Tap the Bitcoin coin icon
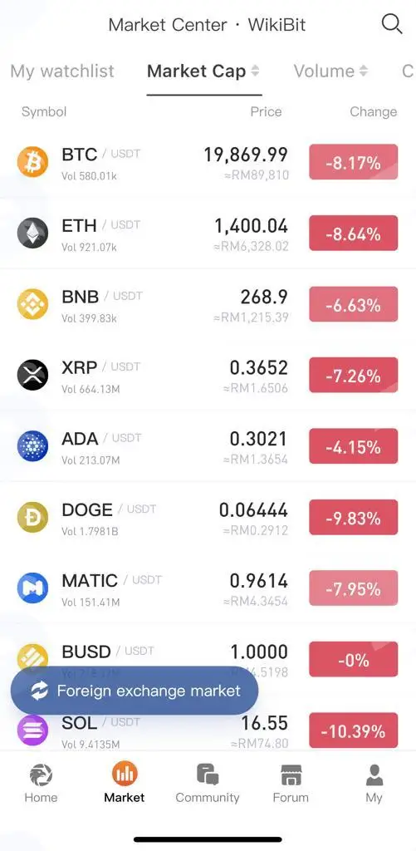 coord(32,162)
